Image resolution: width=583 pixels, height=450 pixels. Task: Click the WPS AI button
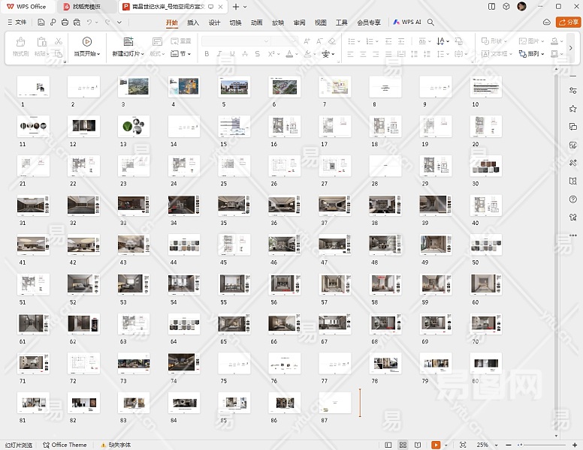tap(407, 22)
